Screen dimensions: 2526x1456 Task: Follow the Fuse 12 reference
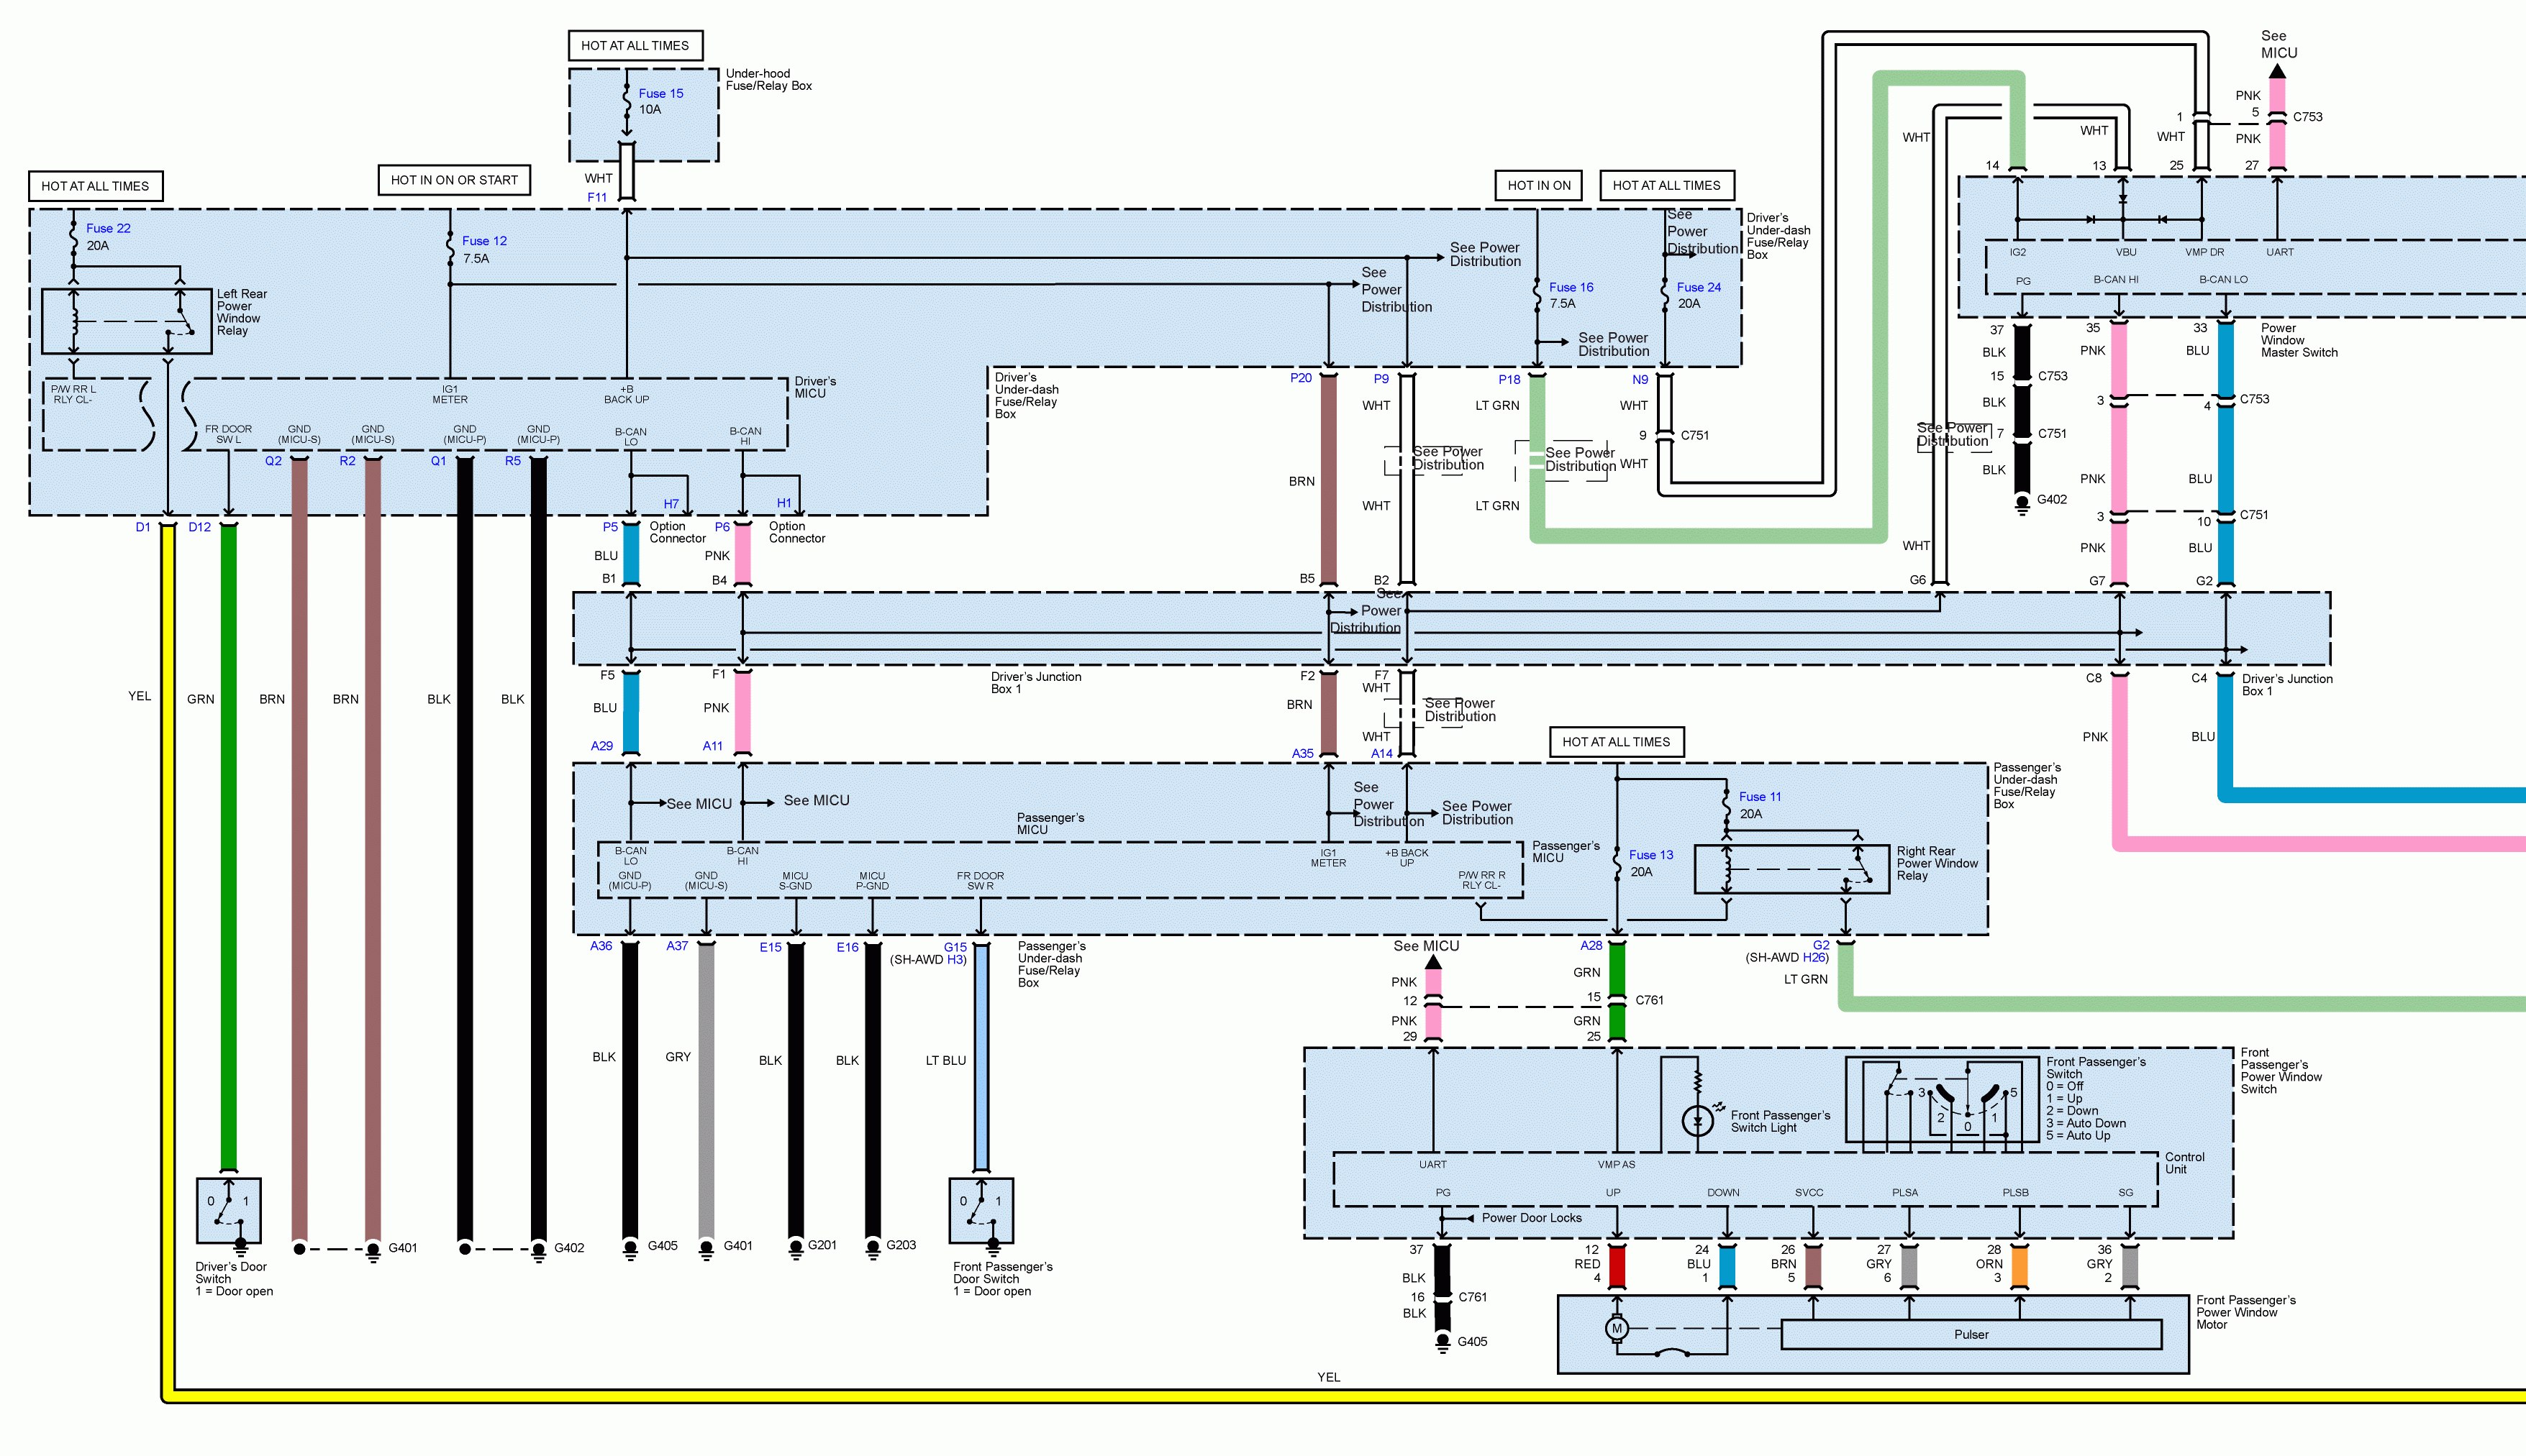(x=484, y=241)
